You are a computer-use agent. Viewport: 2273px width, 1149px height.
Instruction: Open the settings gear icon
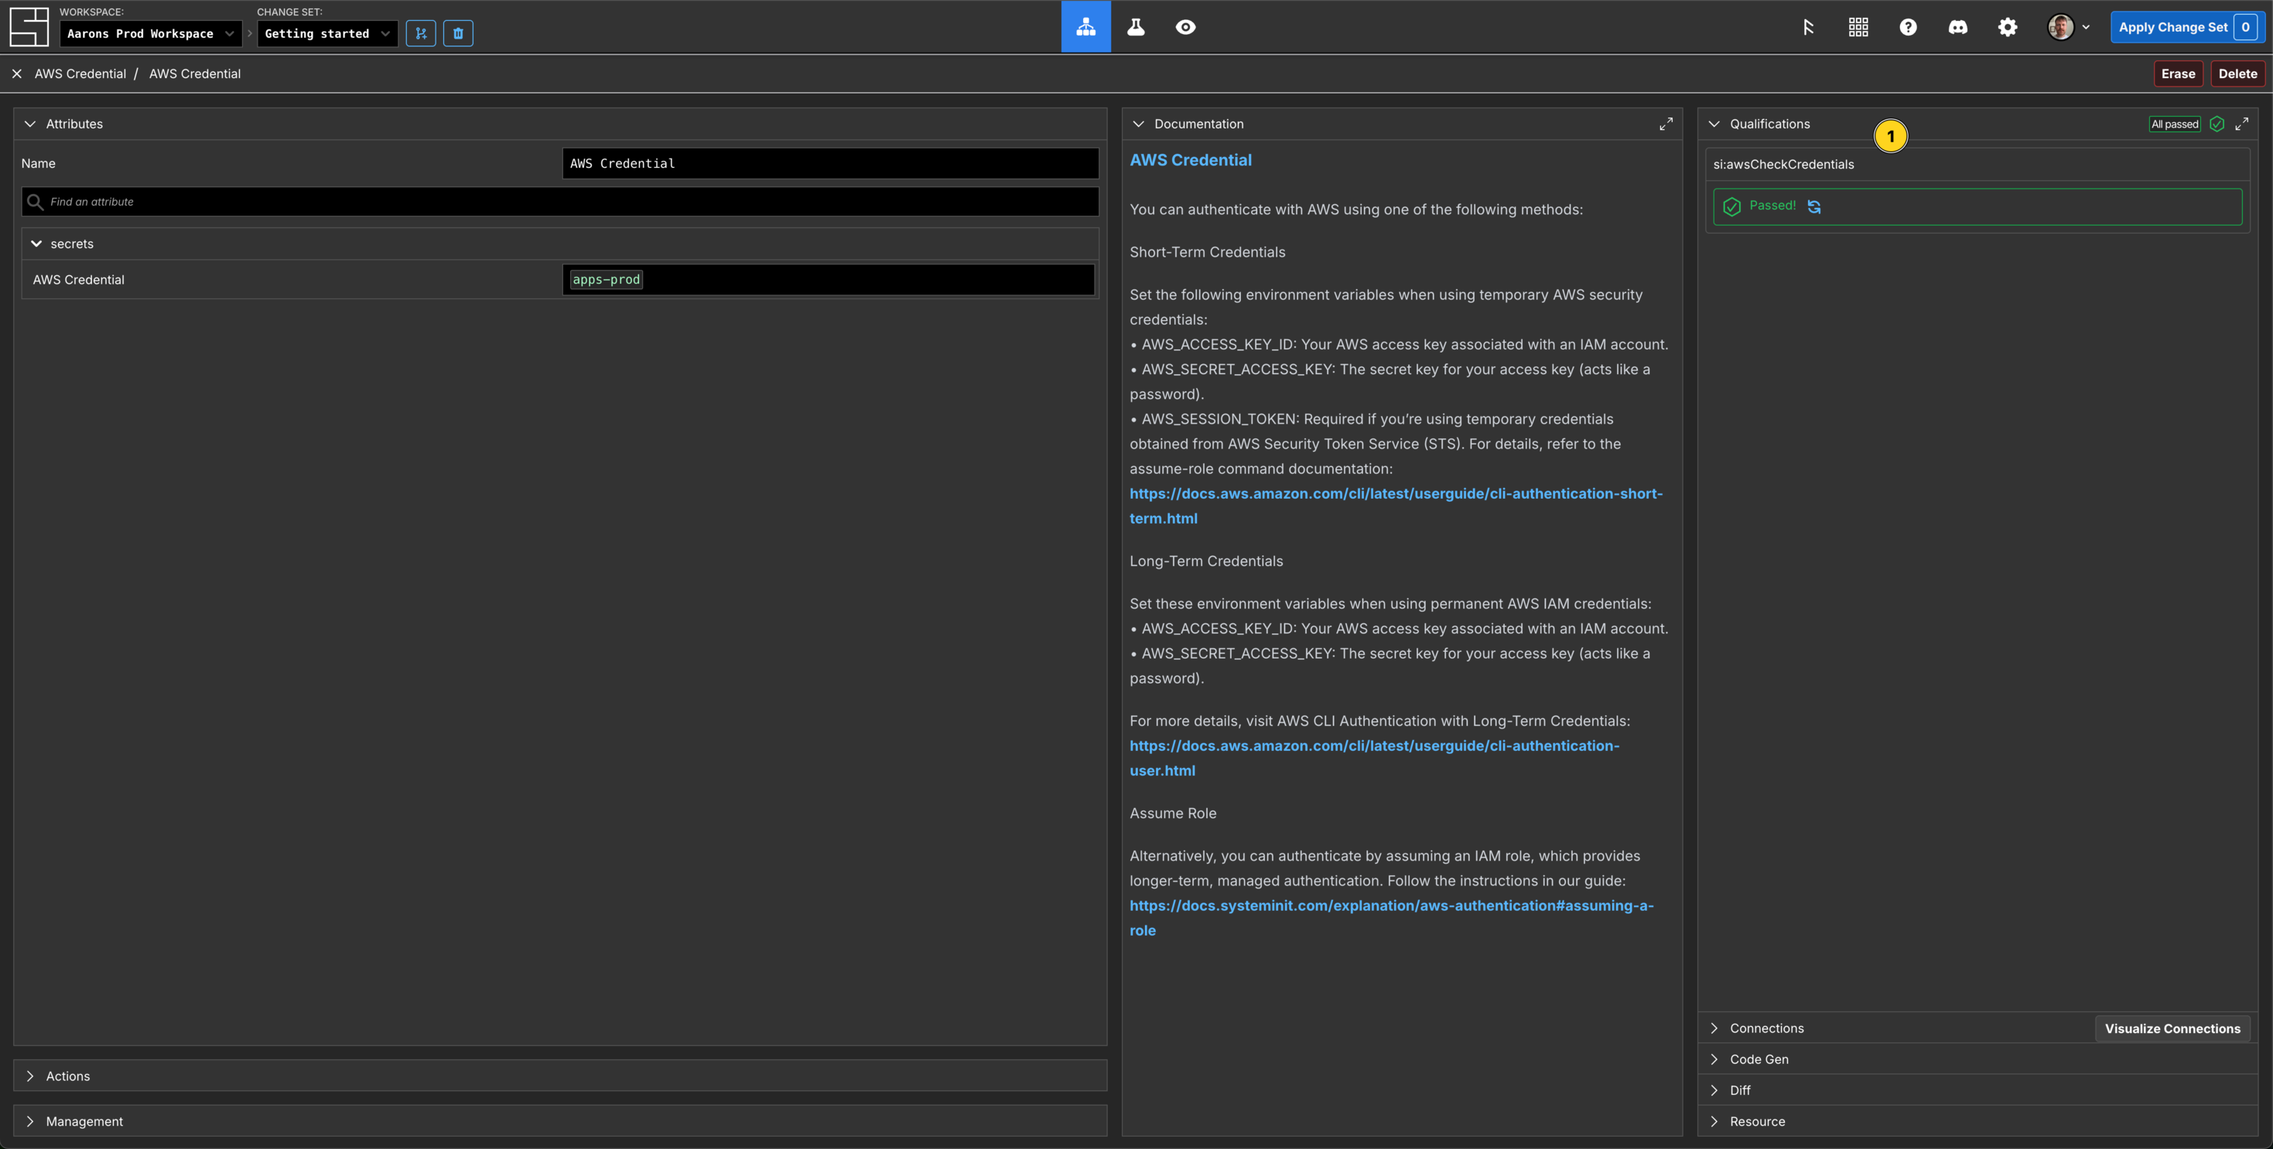(2008, 26)
